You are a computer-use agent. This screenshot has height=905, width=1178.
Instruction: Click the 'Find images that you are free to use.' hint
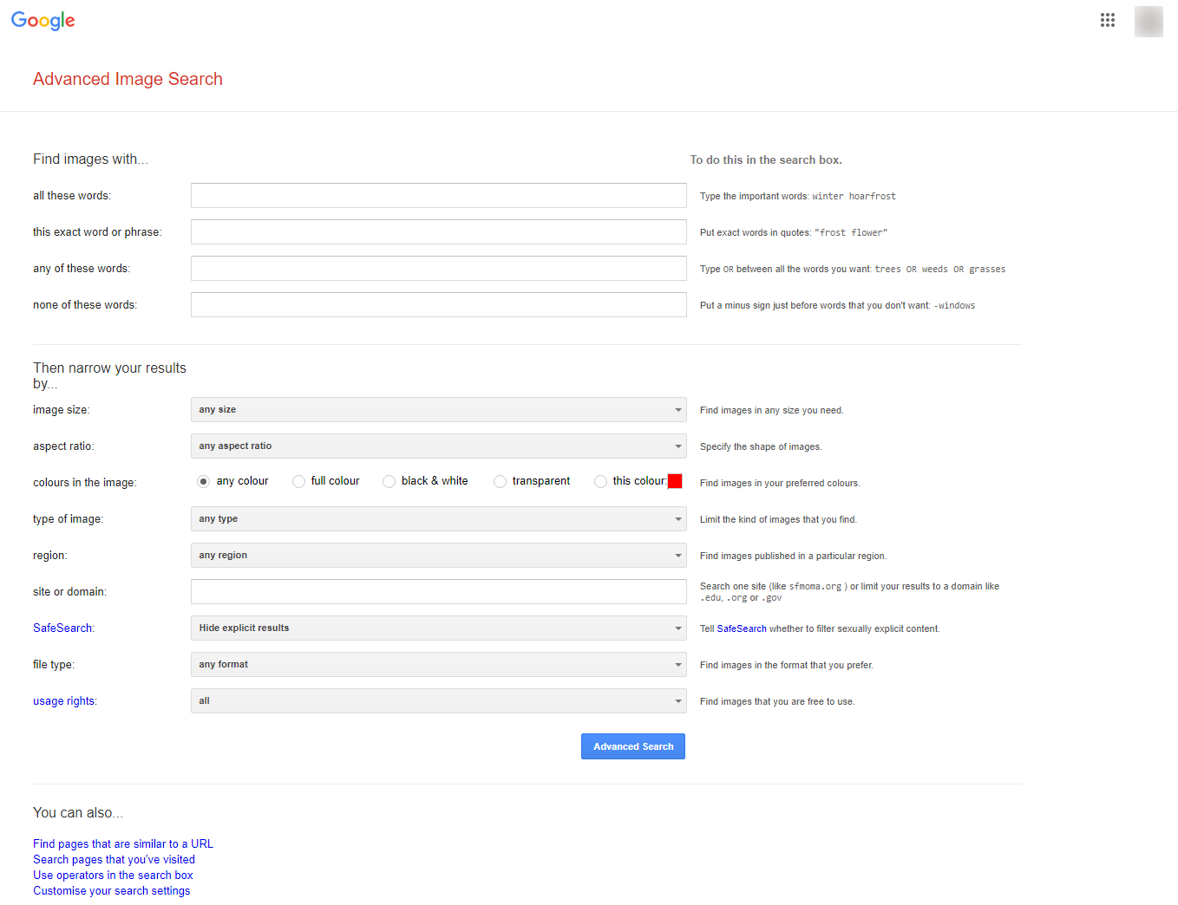pyautogui.click(x=777, y=701)
